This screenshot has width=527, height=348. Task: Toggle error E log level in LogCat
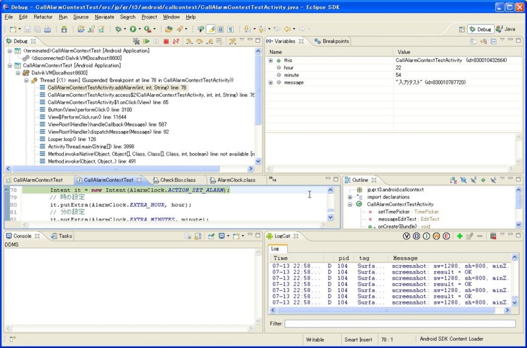[447, 236]
